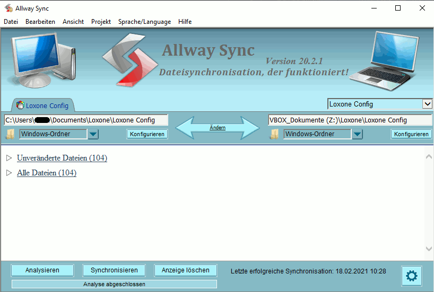Expand Alle Dateien (104) group
This screenshot has width=434, height=292.
click(x=9, y=173)
